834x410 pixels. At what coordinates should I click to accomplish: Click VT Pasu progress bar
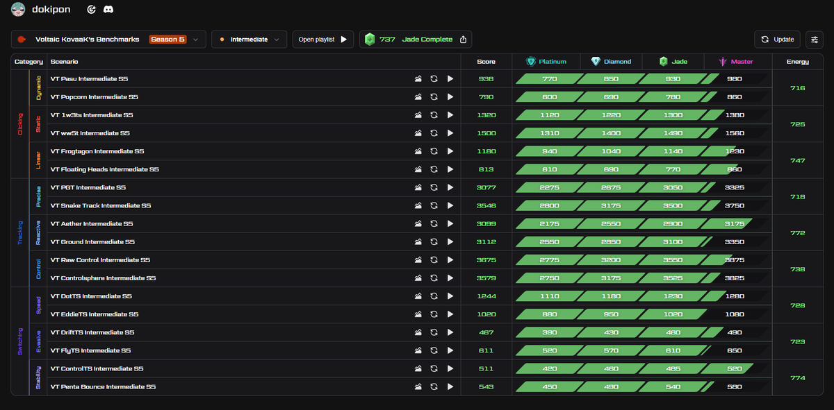point(642,79)
